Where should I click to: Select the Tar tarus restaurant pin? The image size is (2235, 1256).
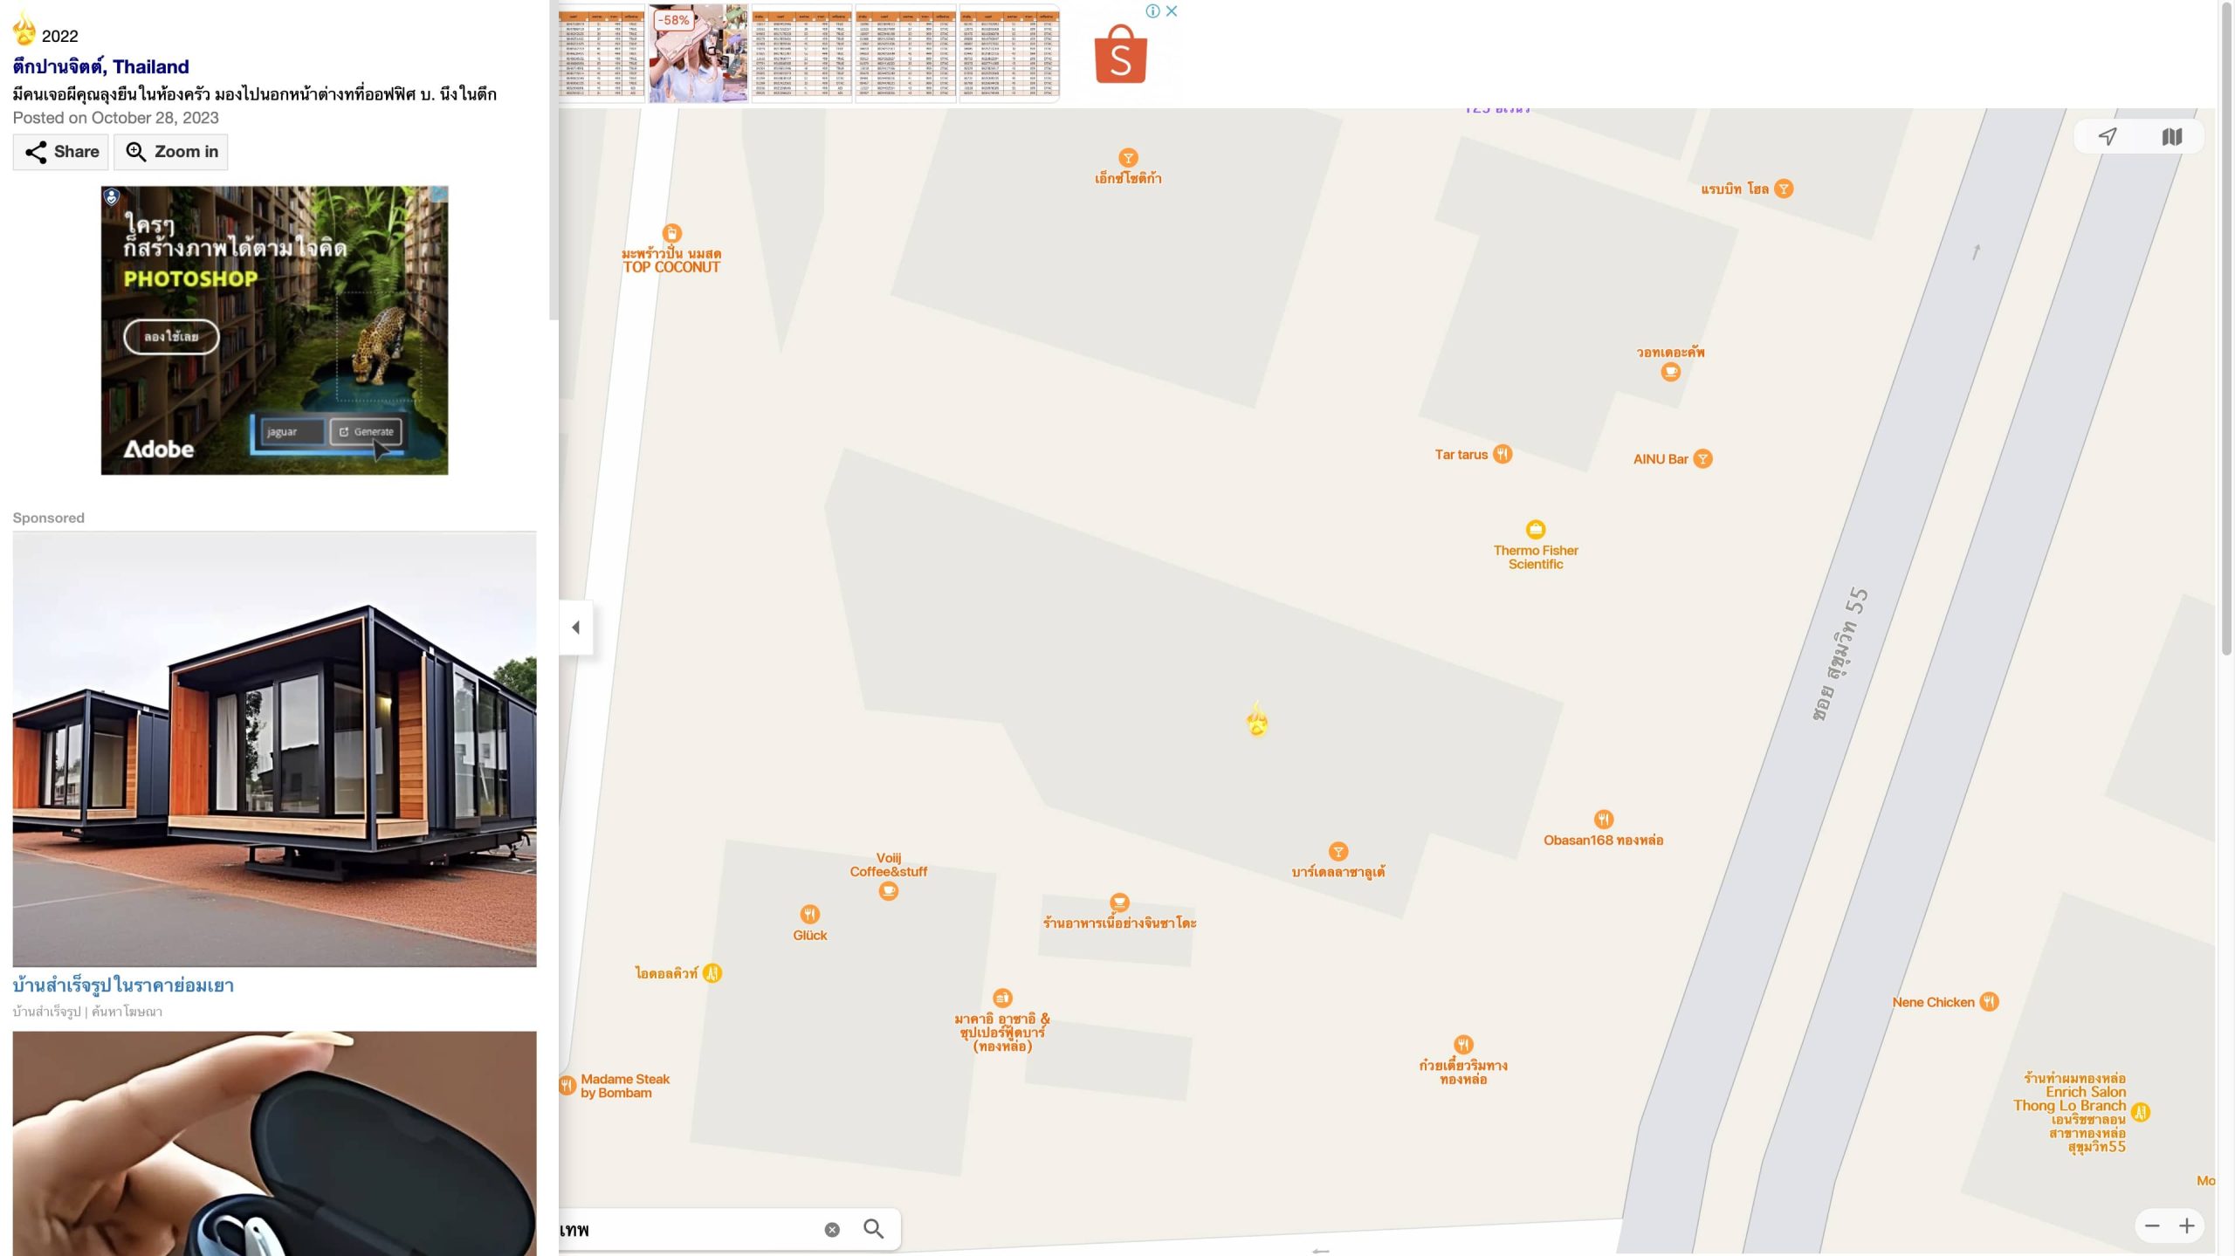click(x=1502, y=454)
